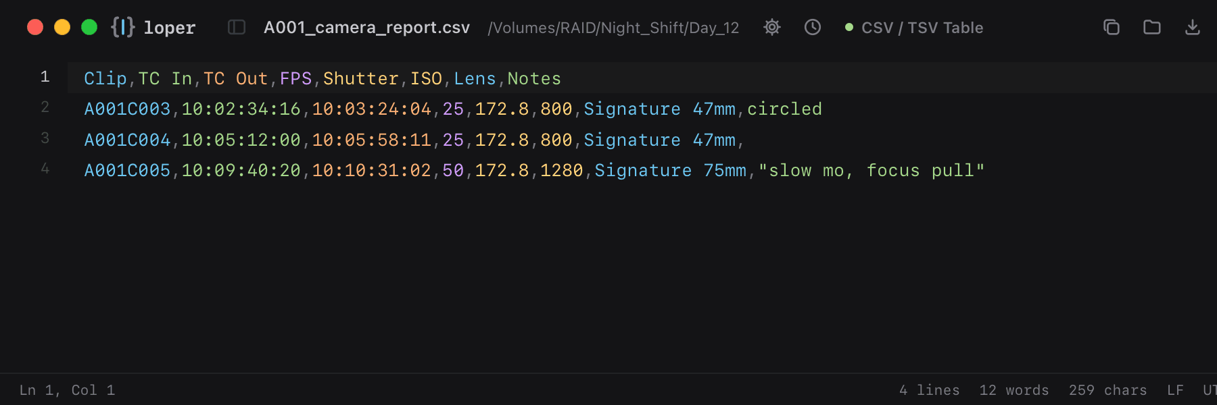
Task: Click the TC Out header field
Action: [236, 78]
